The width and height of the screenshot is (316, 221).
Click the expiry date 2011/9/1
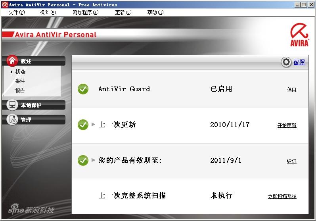click(226, 160)
